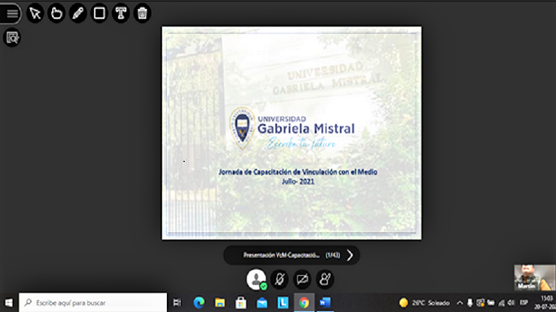
Task: Click Martin's video thumbnail
Action: pyautogui.click(x=534, y=278)
